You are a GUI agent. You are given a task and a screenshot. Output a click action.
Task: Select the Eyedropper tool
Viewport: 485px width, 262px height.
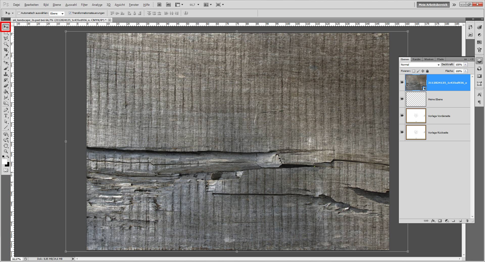click(x=6, y=56)
